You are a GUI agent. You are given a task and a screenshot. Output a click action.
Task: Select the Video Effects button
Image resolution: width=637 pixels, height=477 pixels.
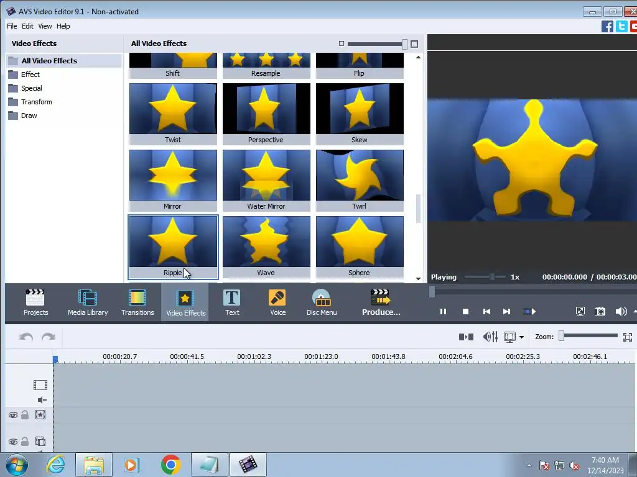tap(185, 302)
